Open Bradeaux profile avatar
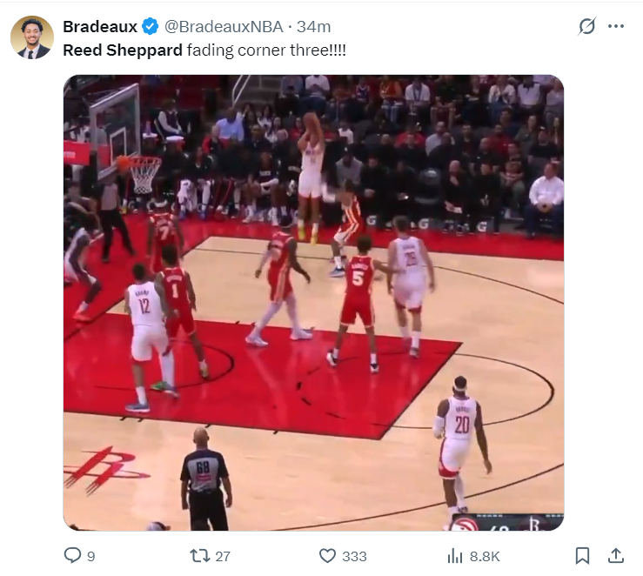The width and height of the screenshot is (643, 576). coord(32,37)
